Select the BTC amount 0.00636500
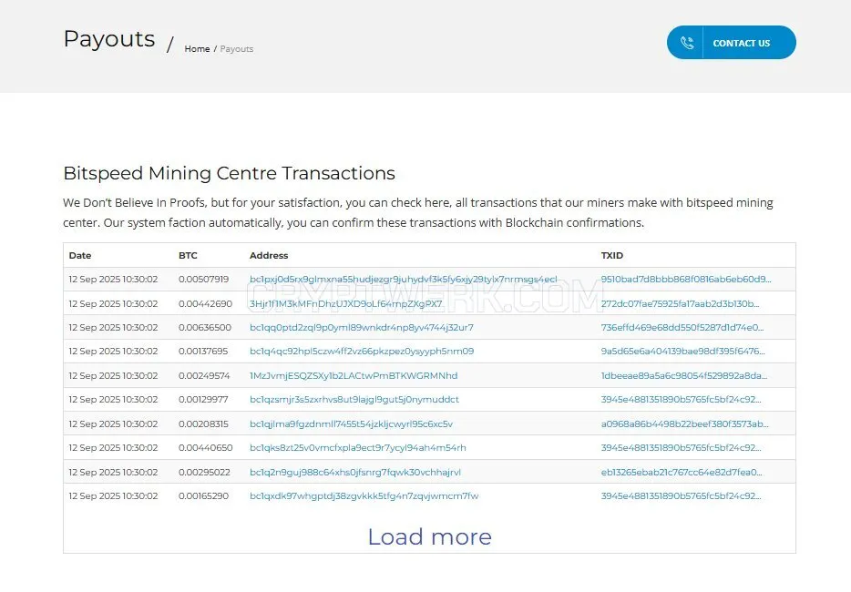 (x=205, y=327)
